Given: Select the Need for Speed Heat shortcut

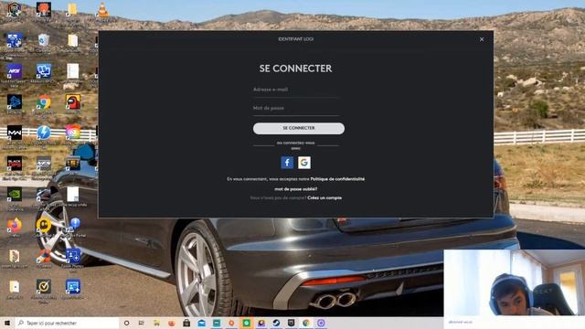Looking at the screenshot, I should point(15,71).
